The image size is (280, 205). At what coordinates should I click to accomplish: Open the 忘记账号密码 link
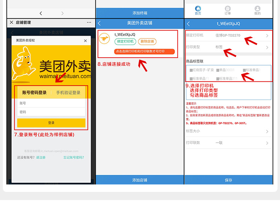[x=74, y=157]
